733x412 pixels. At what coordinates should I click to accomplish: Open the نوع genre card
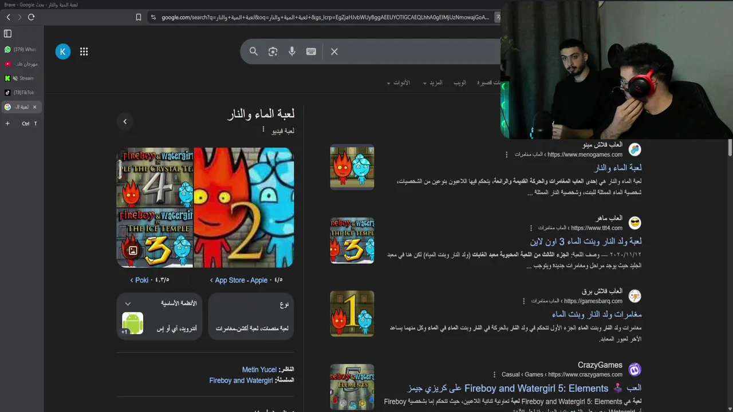pos(251,316)
